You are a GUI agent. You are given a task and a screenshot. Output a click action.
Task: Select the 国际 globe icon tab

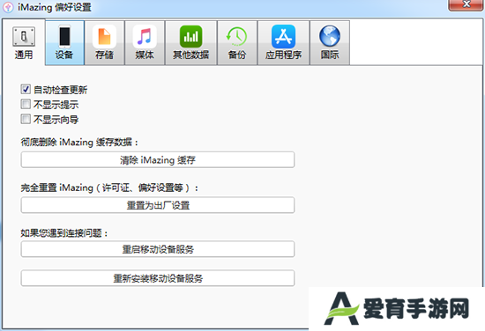(x=330, y=42)
